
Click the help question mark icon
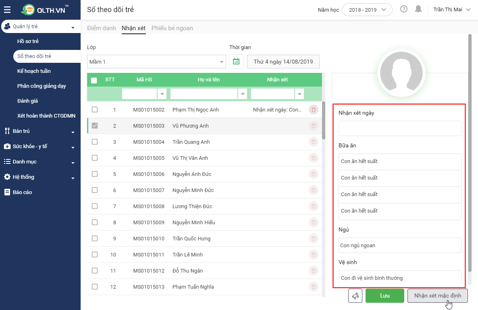click(x=403, y=9)
